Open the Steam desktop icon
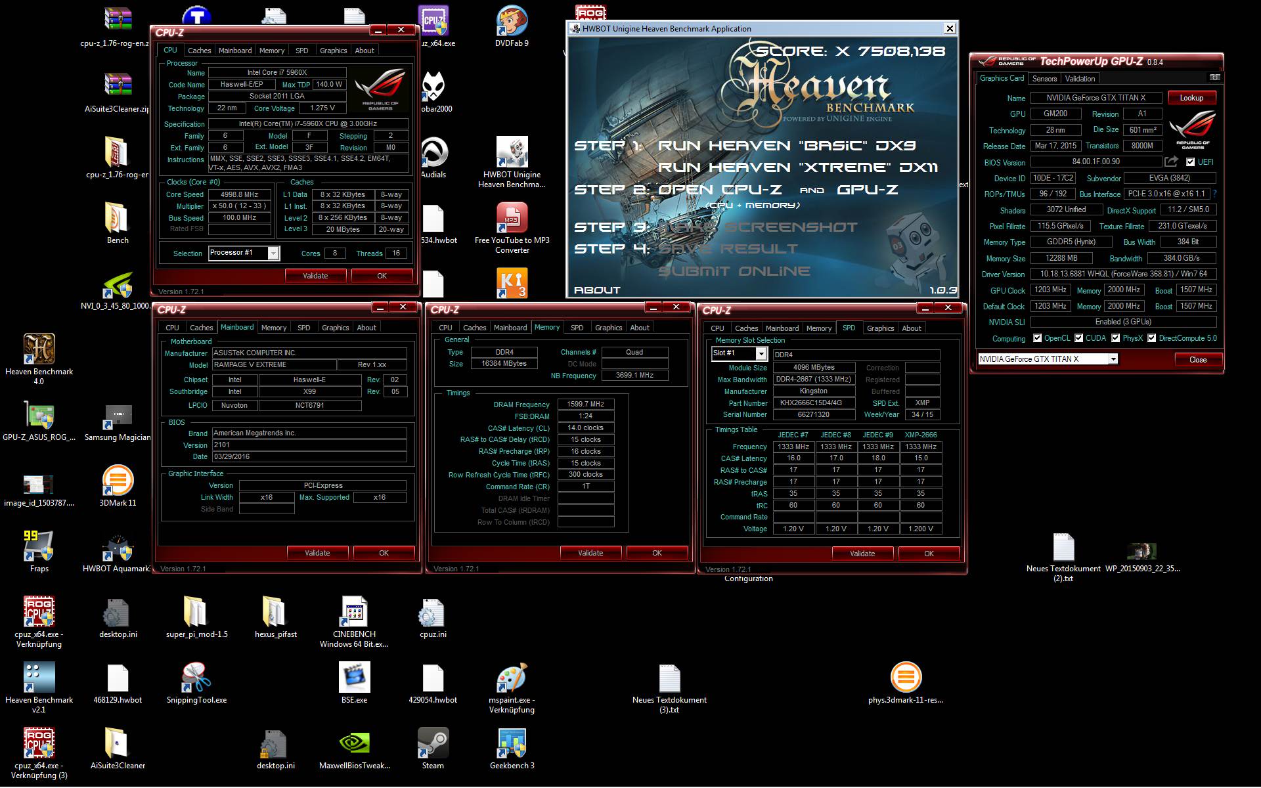The height and width of the screenshot is (788, 1261). (x=433, y=743)
